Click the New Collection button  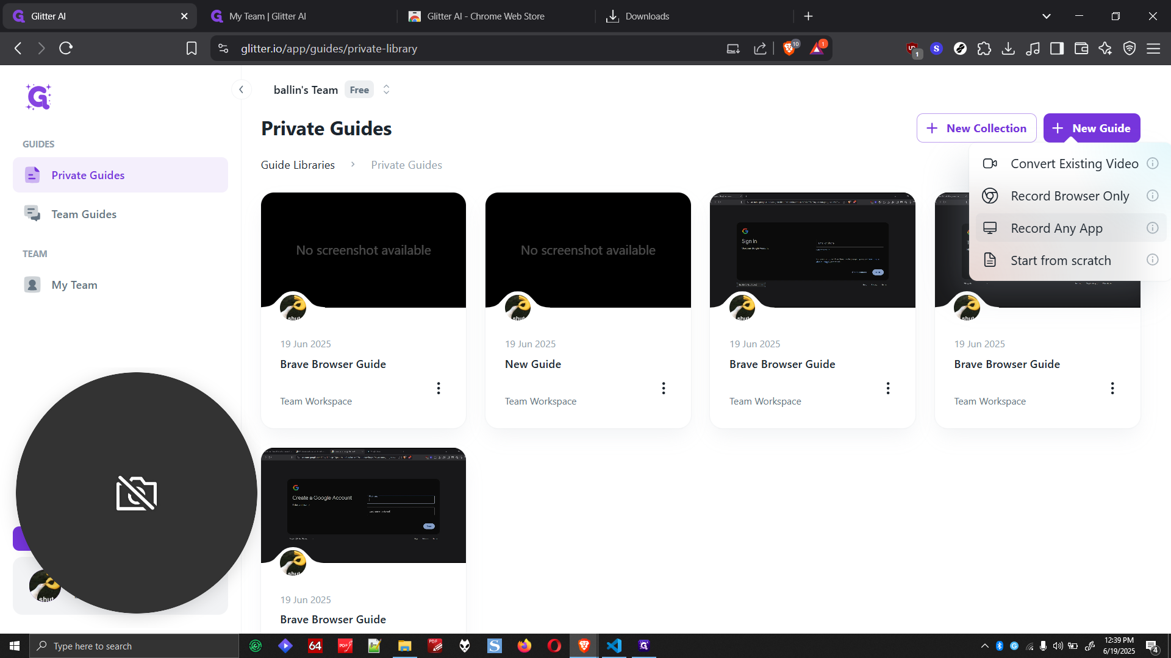[976, 128]
